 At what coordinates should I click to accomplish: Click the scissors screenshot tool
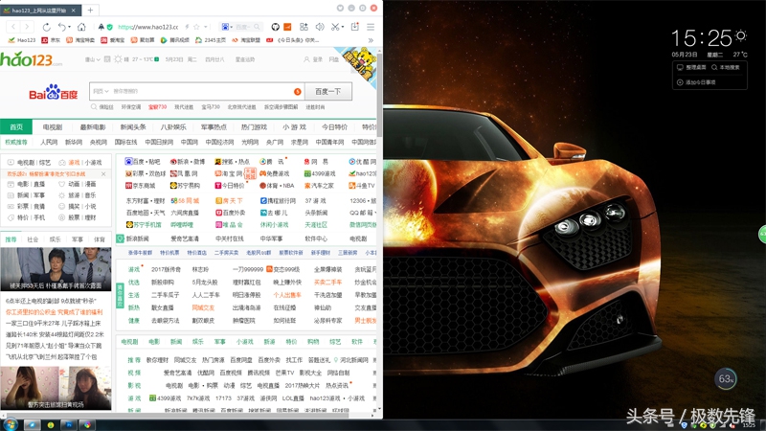(335, 27)
